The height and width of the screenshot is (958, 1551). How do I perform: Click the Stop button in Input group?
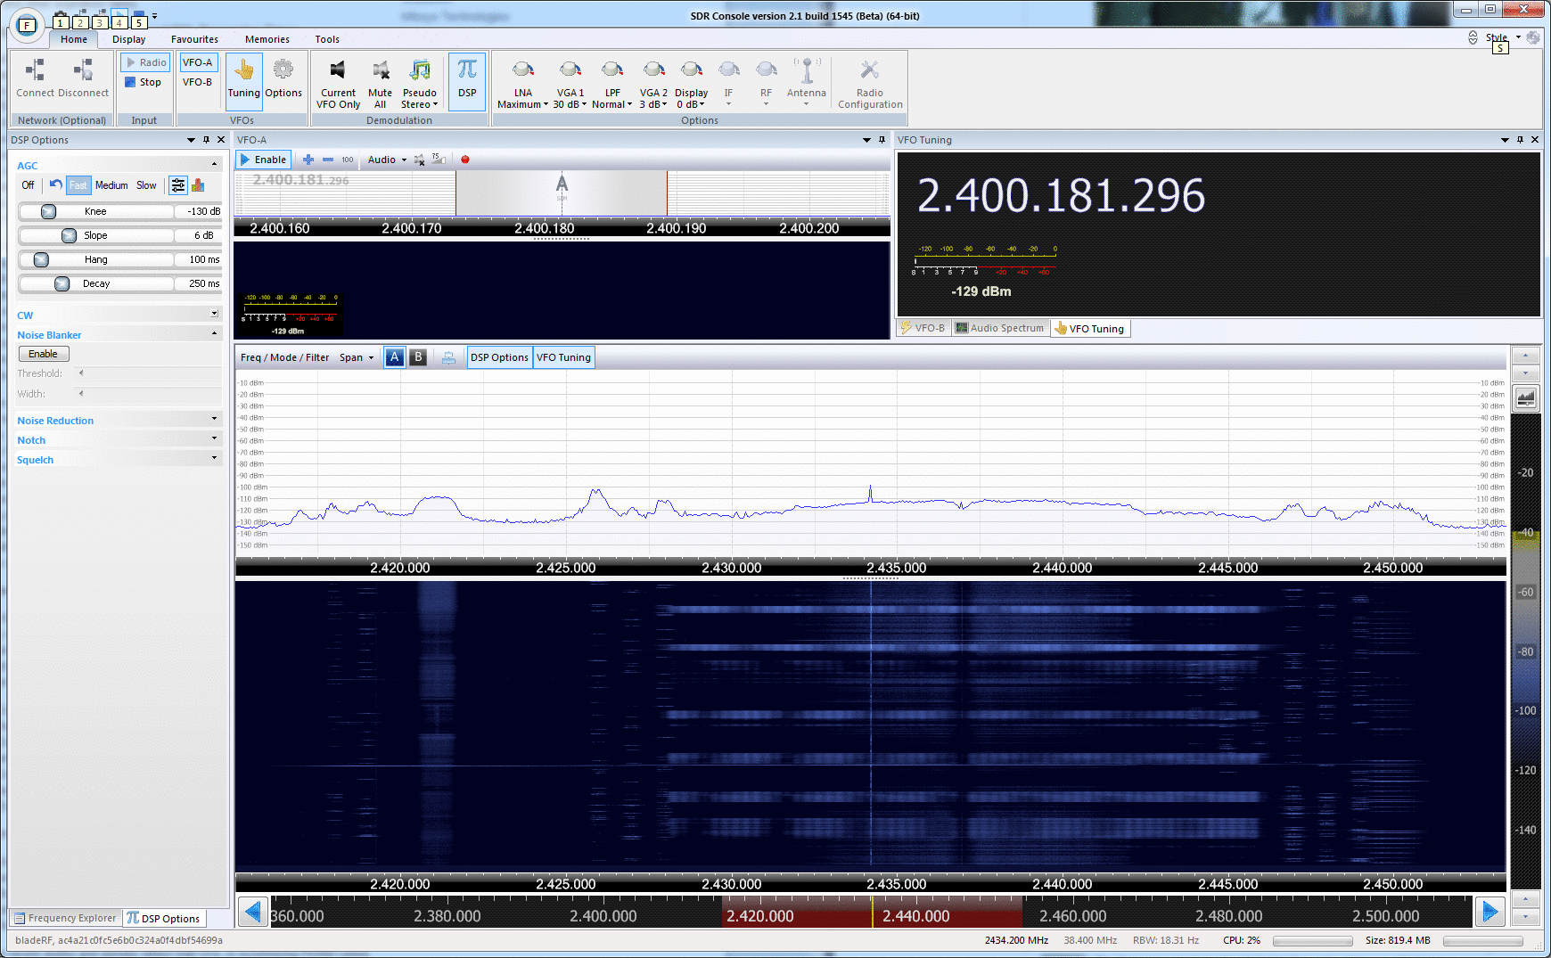[x=144, y=82]
